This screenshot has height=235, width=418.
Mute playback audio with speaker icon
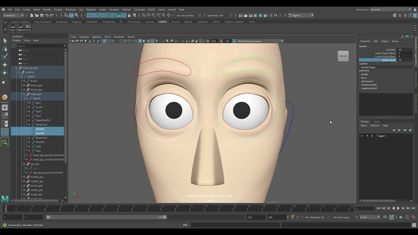pos(401,217)
